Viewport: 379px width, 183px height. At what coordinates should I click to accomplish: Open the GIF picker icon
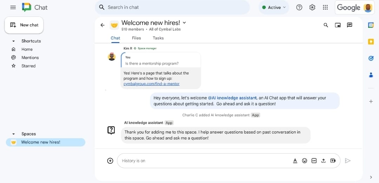[314, 161]
